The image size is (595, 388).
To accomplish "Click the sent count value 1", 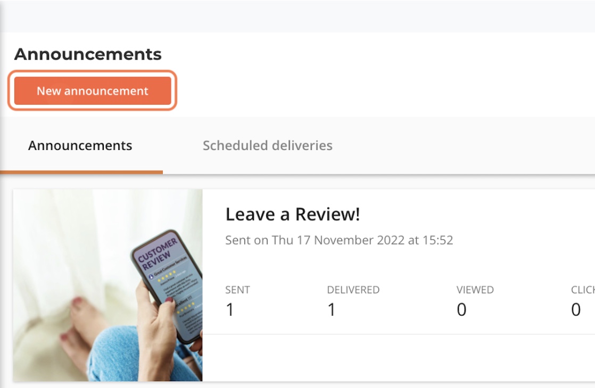I will click(229, 309).
